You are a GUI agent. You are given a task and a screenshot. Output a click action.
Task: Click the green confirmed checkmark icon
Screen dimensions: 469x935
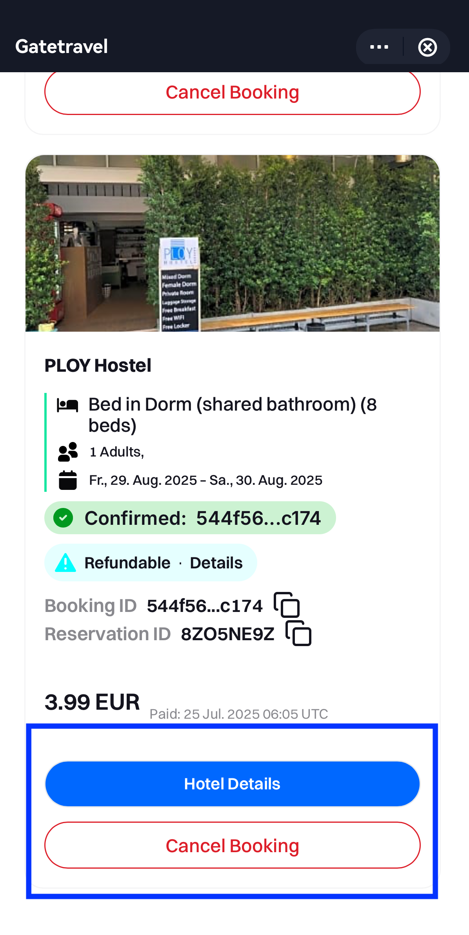tap(63, 518)
